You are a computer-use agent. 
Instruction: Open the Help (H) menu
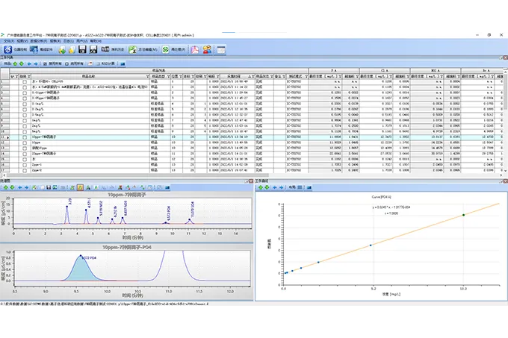click(x=96, y=41)
